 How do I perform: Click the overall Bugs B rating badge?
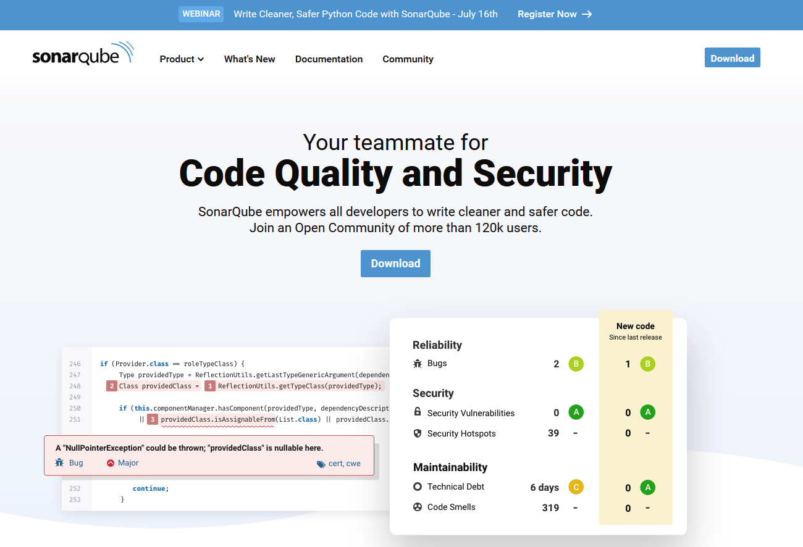click(x=576, y=364)
